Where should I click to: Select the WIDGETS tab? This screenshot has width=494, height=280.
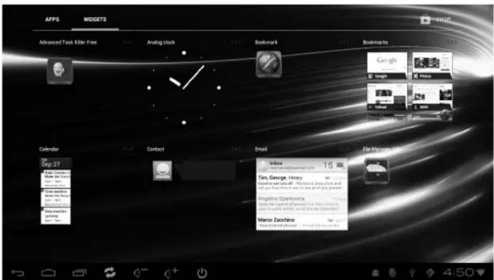point(95,20)
